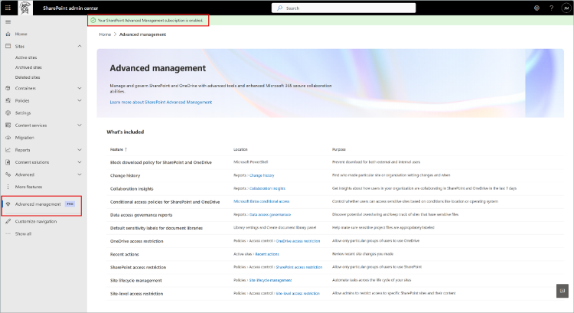Open Archived sites in sidebar

coord(28,67)
